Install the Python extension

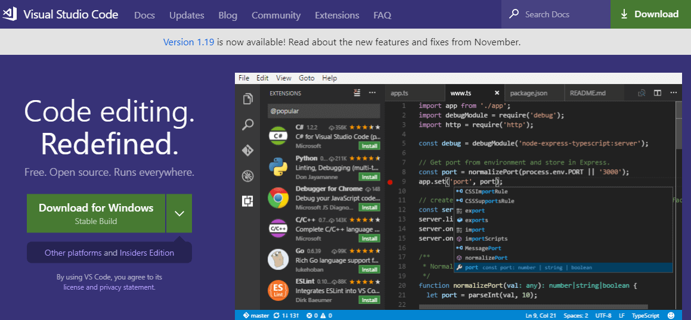(x=369, y=177)
